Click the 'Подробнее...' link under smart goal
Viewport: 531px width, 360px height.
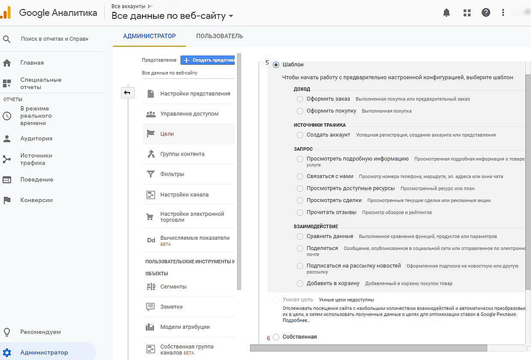[x=296, y=321]
